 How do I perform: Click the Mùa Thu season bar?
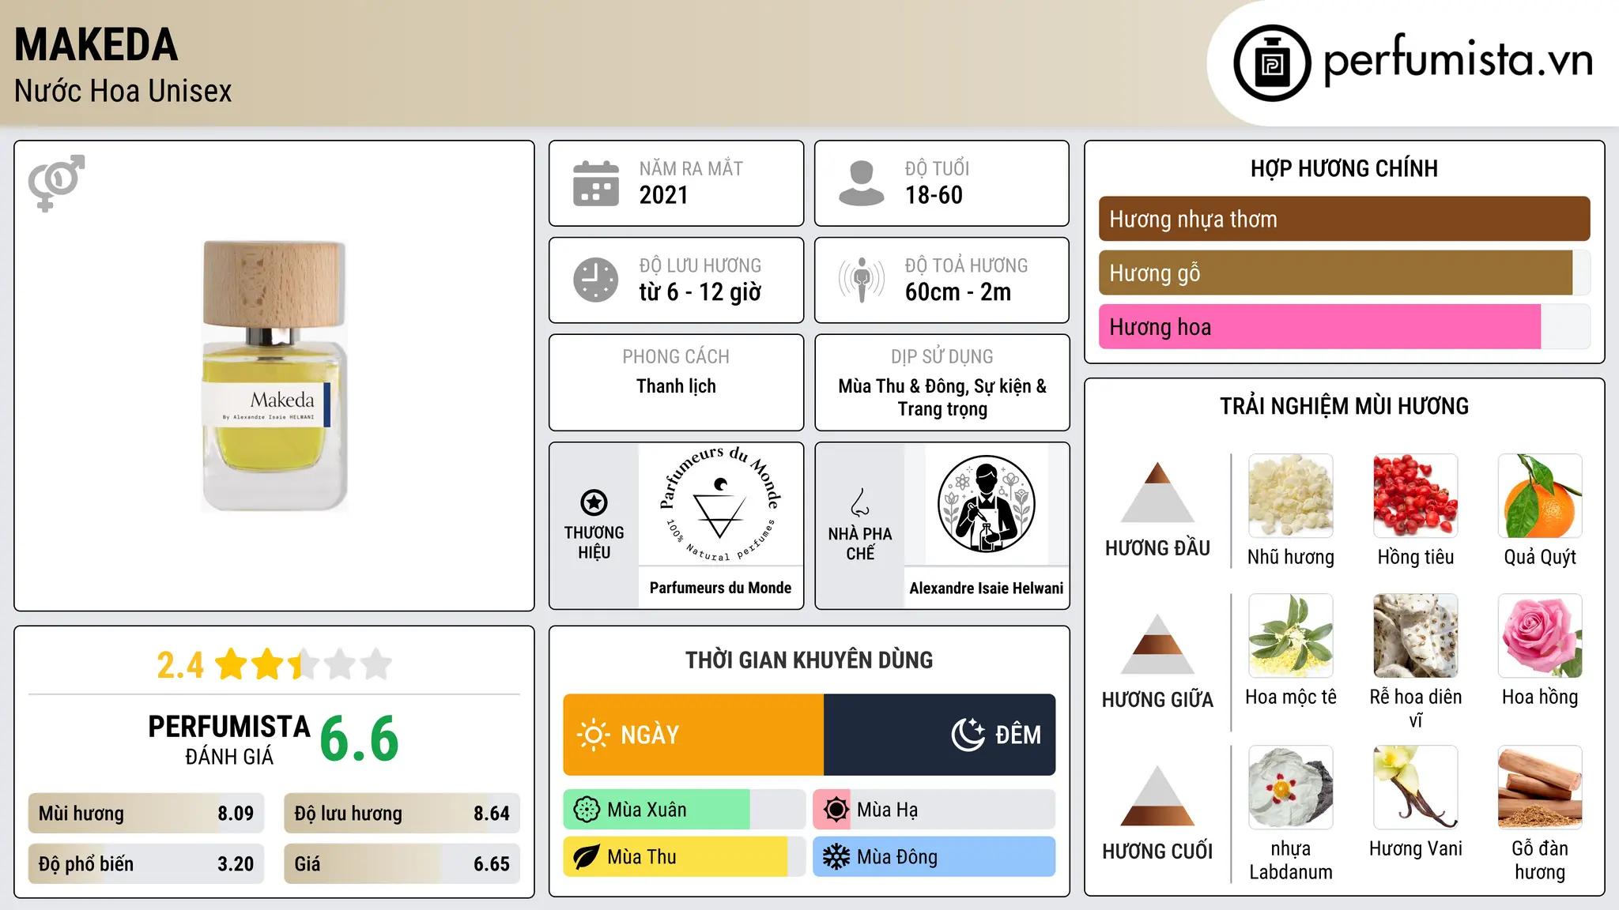point(684,857)
